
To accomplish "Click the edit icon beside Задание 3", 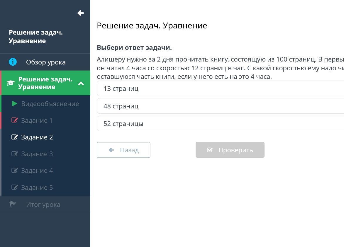I will (x=14, y=154).
